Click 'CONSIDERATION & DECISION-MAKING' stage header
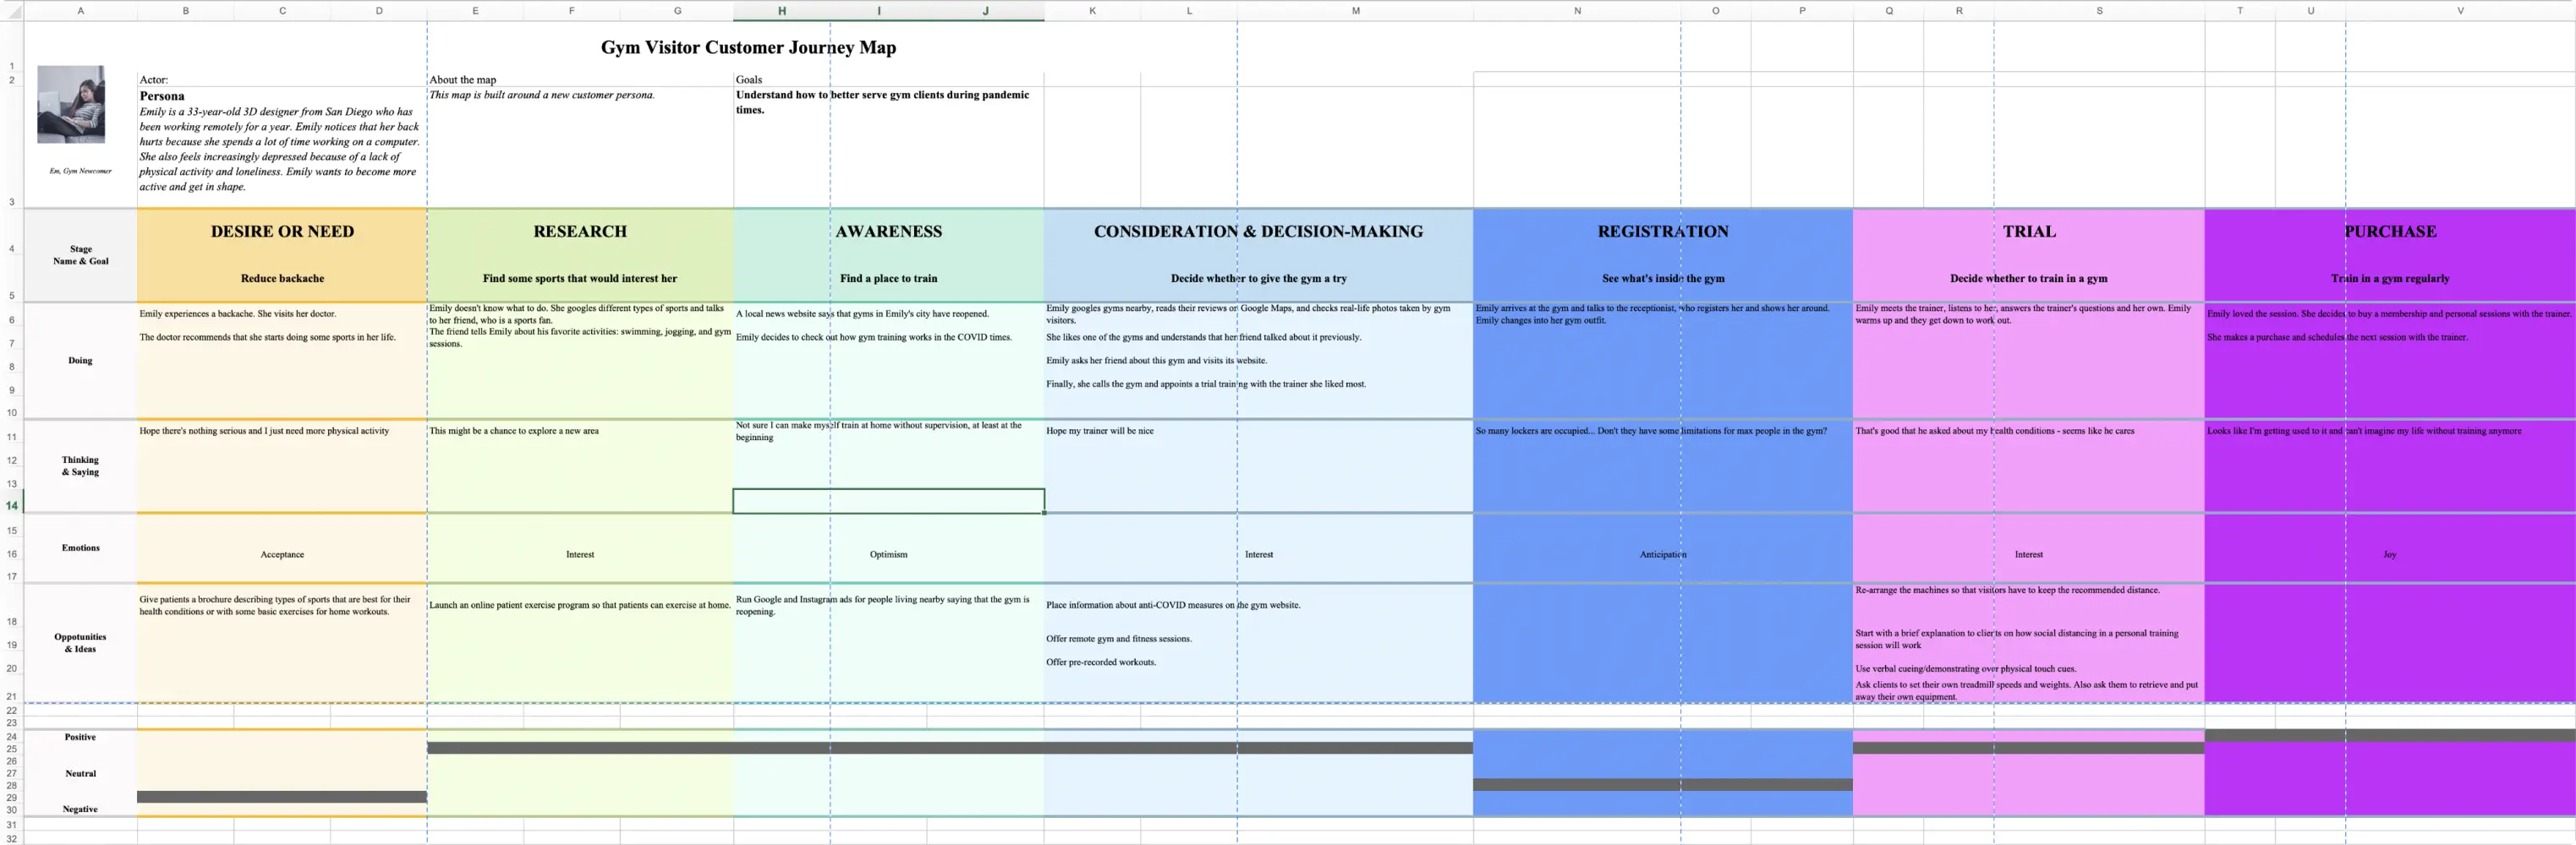2576x845 pixels. (1258, 232)
